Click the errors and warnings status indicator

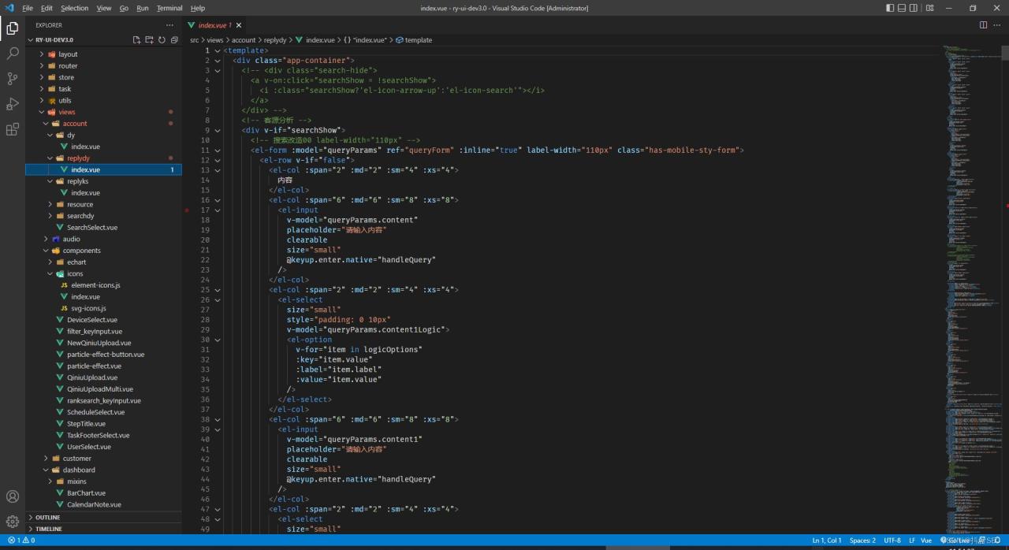(21, 541)
